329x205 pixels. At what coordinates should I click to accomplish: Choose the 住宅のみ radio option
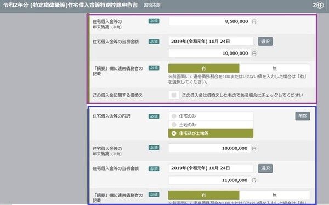211,116
